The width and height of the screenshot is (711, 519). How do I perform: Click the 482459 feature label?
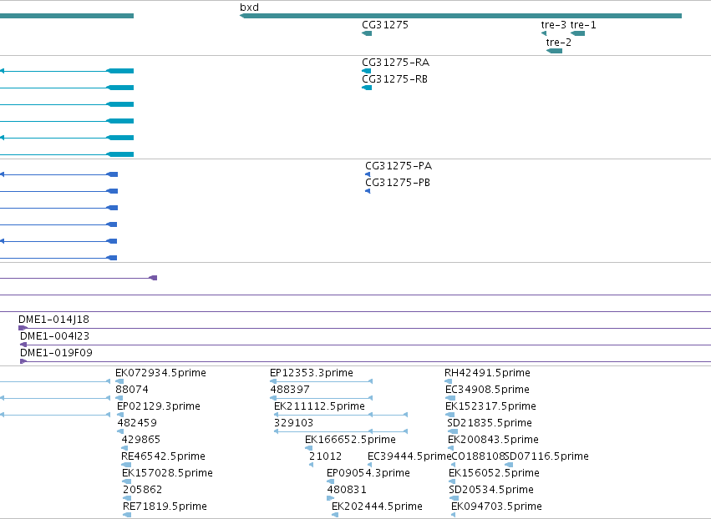click(x=137, y=423)
